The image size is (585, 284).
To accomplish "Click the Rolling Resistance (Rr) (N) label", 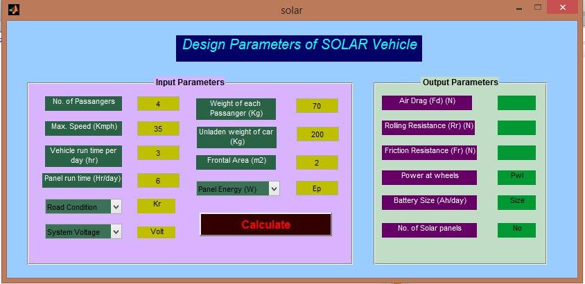I will tap(428, 127).
